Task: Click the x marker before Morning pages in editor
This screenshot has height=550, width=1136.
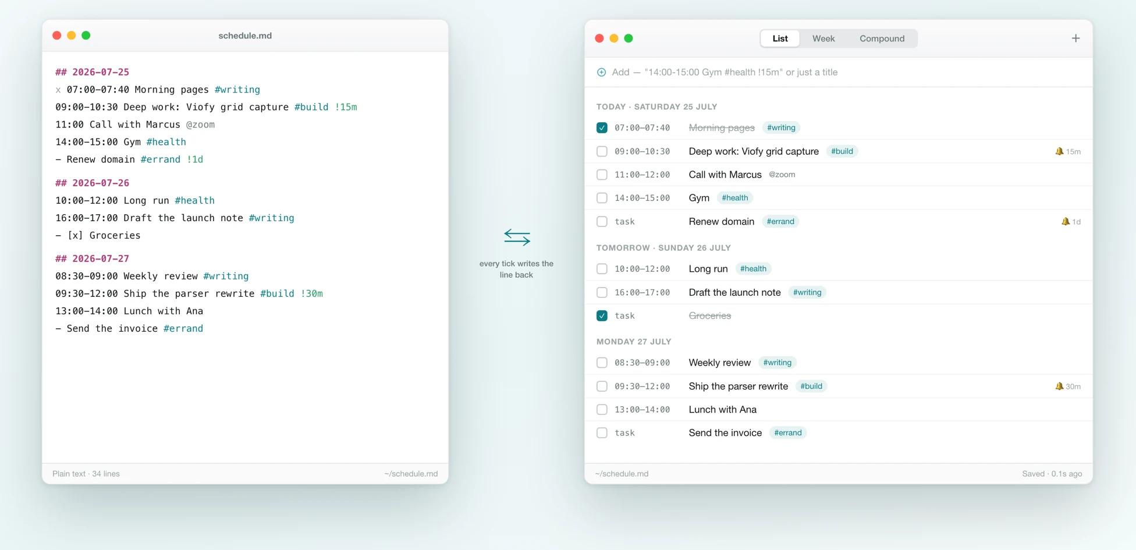Action: pos(58,90)
